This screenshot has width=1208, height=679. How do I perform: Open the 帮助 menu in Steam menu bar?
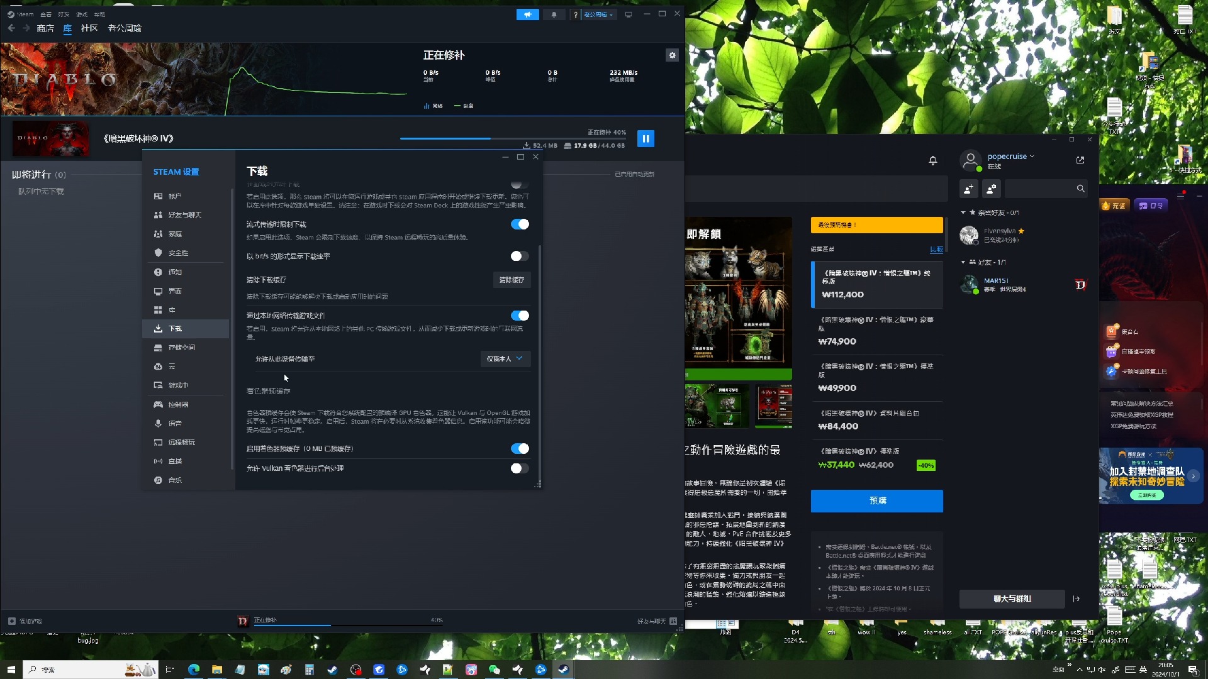click(x=99, y=14)
